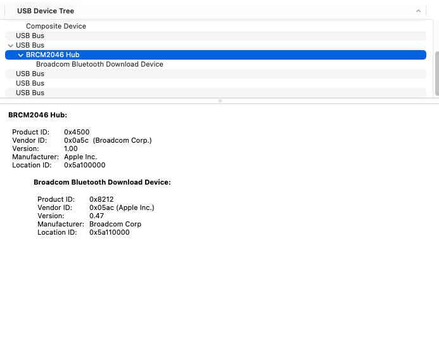Click the Vendor ID 0x0a5c (Broadcom Corp.) value
Screen dimensions: 439x347
[x=108, y=140]
